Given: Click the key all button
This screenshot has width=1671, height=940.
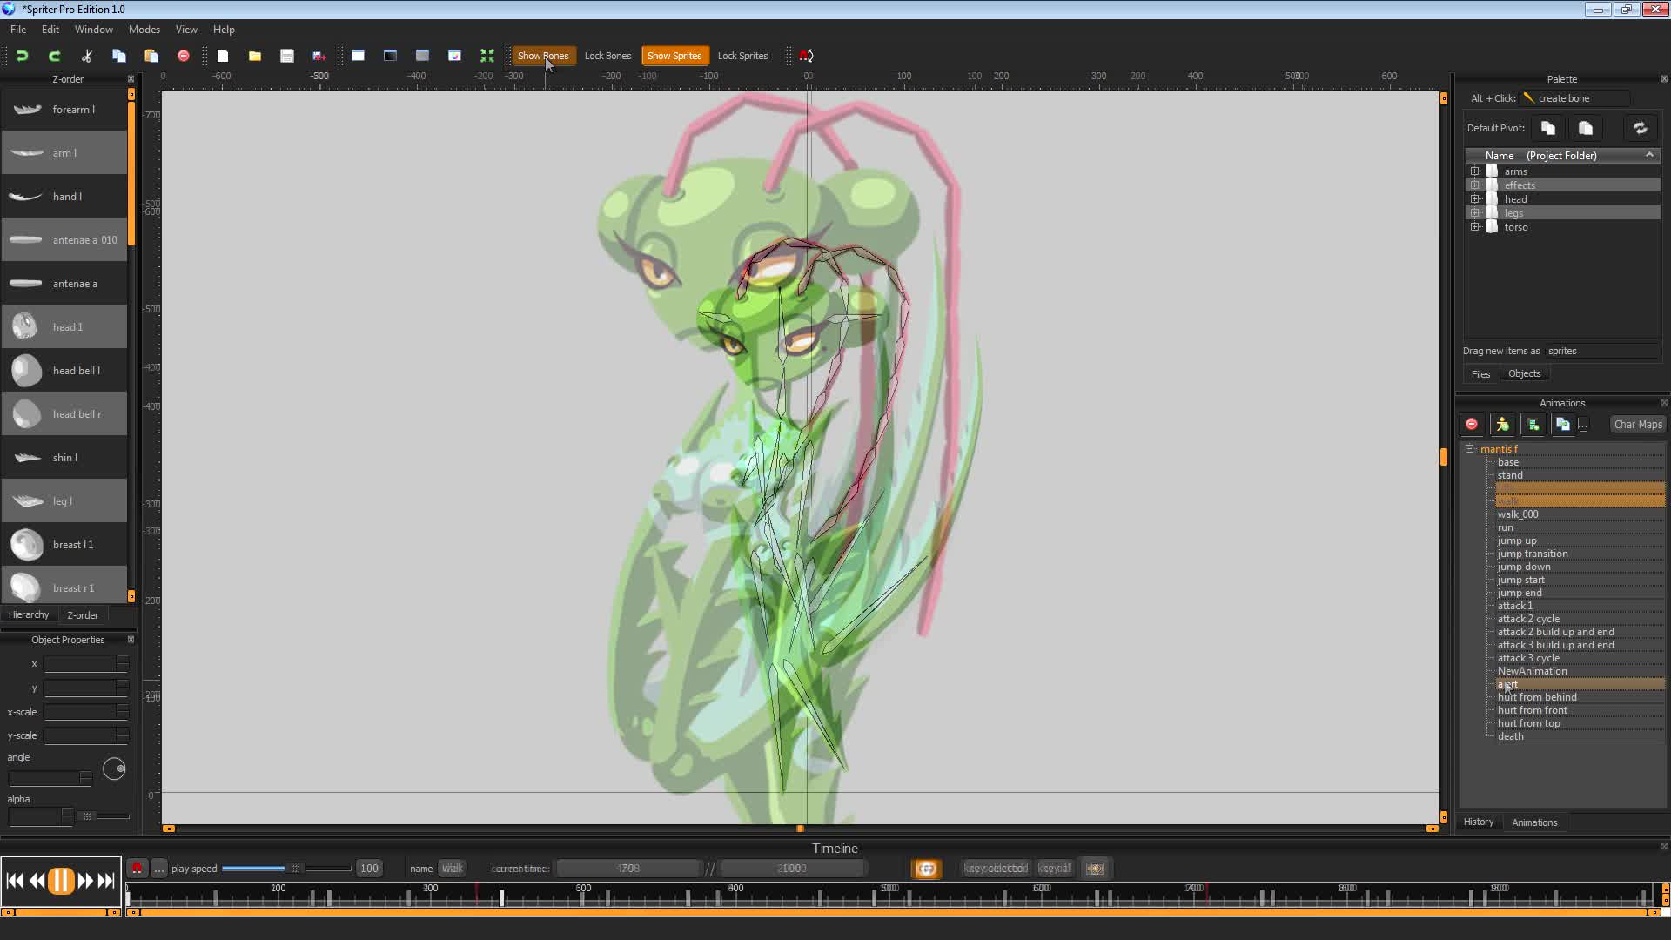Looking at the screenshot, I should pos(1055,869).
